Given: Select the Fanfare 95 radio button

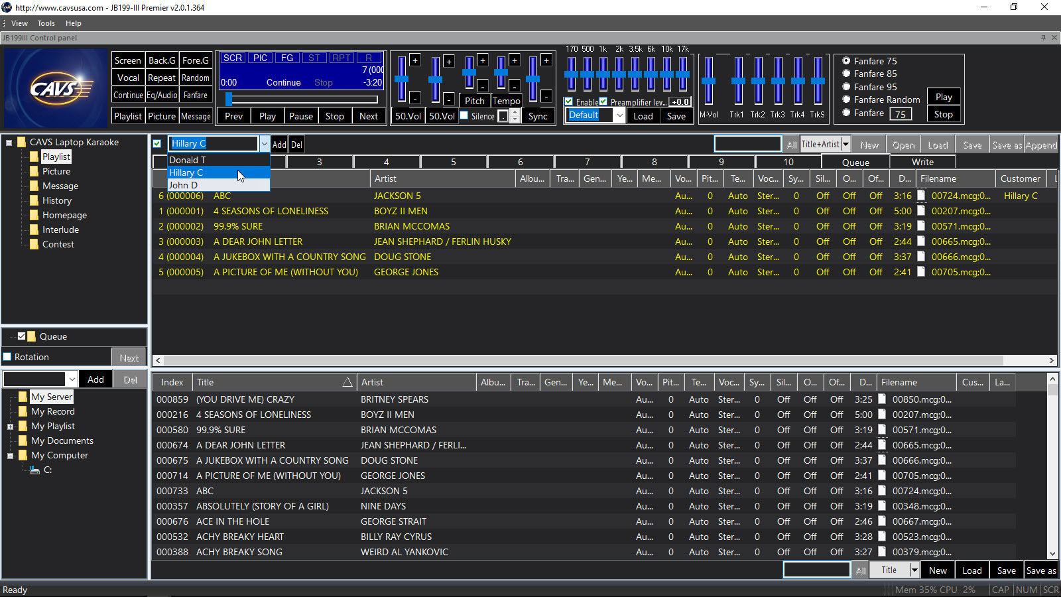Looking at the screenshot, I should click(846, 87).
